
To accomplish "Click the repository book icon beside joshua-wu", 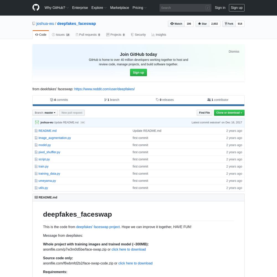I will coord(34,24).
